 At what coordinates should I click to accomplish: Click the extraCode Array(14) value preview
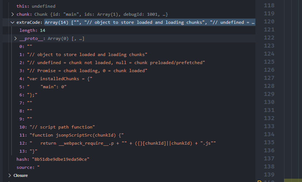150,22
